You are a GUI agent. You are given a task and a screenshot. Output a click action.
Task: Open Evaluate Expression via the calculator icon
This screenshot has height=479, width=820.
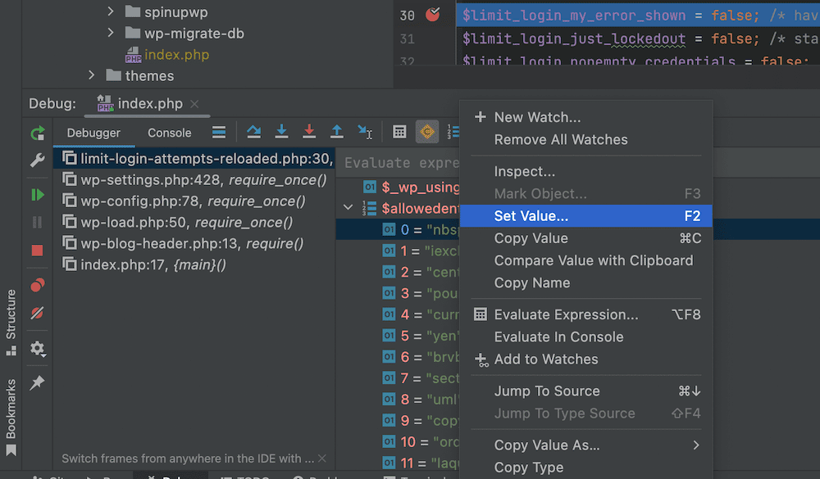pyautogui.click(x=399, y=131)
